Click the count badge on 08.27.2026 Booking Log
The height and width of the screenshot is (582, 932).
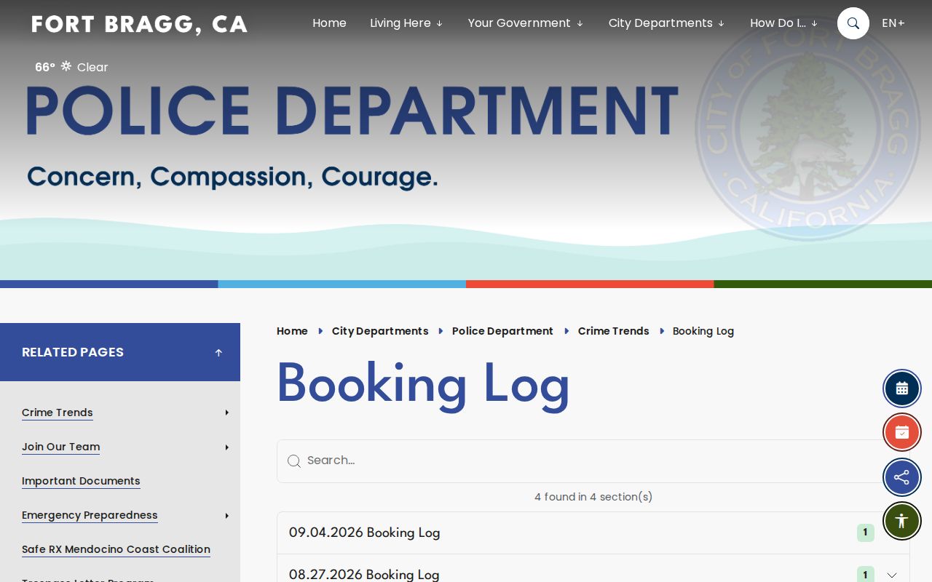[865, 575]
